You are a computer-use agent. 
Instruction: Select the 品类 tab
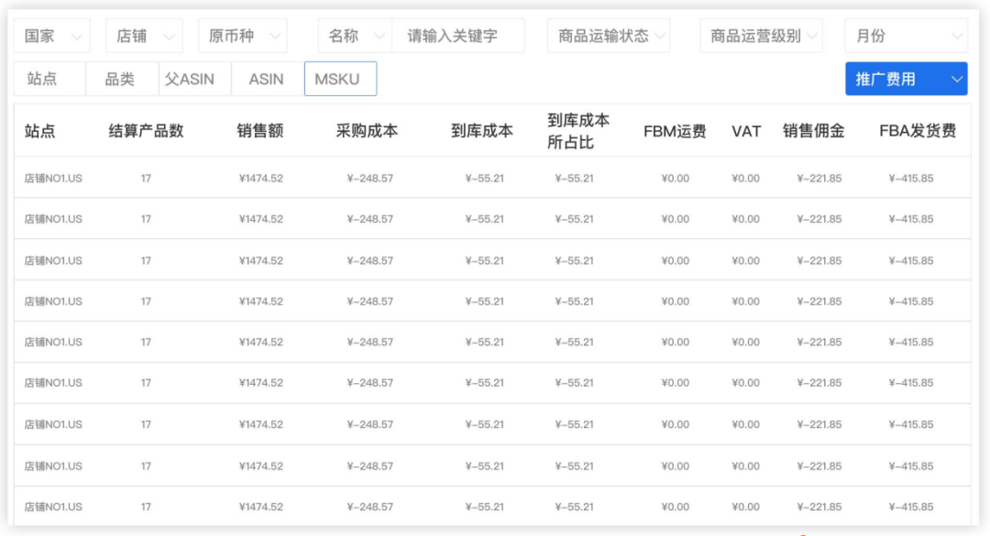pyautogui.click(x=119, y=79)
